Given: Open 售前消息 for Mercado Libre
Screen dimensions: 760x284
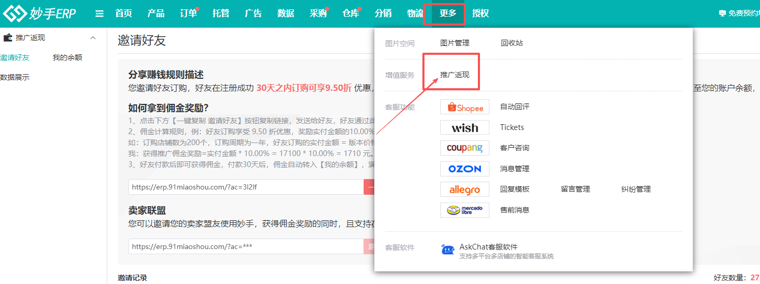Looking at the screenshot, I should point(515,210).
